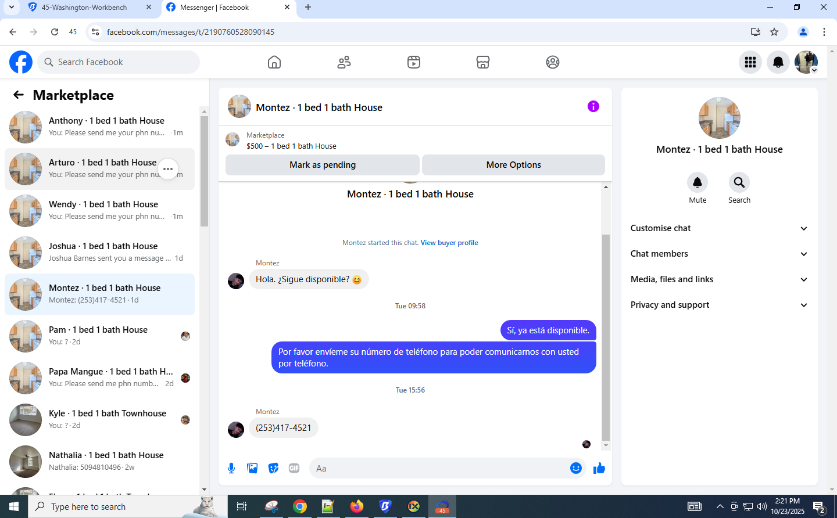The image size is (837, 518).
Task: Click the taskbar Type here to search box
Action: point(128,506)
